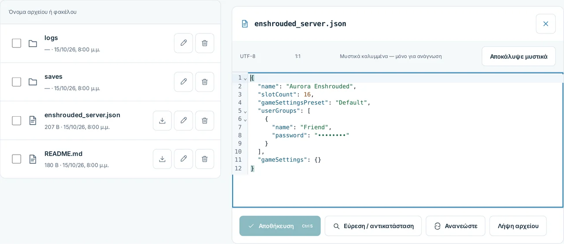The width and height of the screenshot is (564, 244).
Task: Rename the saves folder
Action: click(183, 82)
